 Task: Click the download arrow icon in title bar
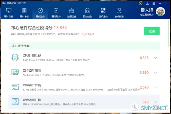pyautogui.click(x=148, y=3)
